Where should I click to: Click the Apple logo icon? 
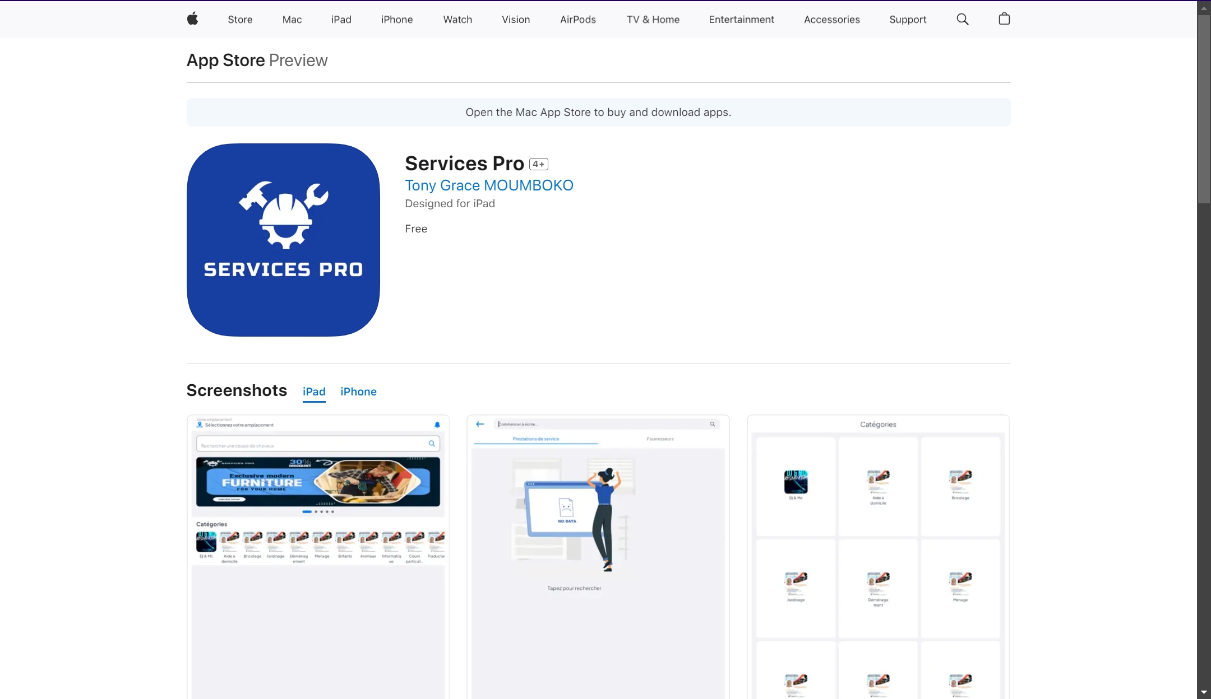click(x=192, y=19)
